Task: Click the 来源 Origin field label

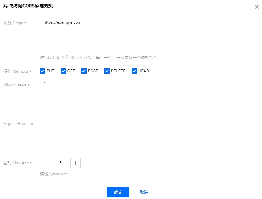Action: pos(15,23)
